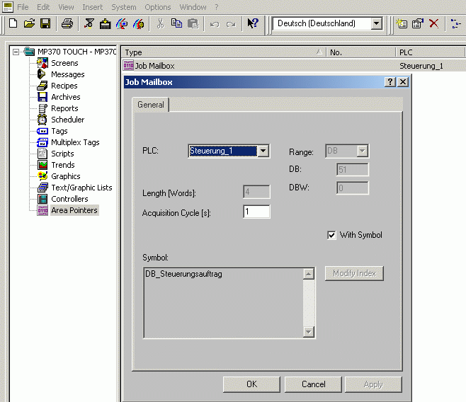
Task: Select the General tab
Action: coord(151,105)
